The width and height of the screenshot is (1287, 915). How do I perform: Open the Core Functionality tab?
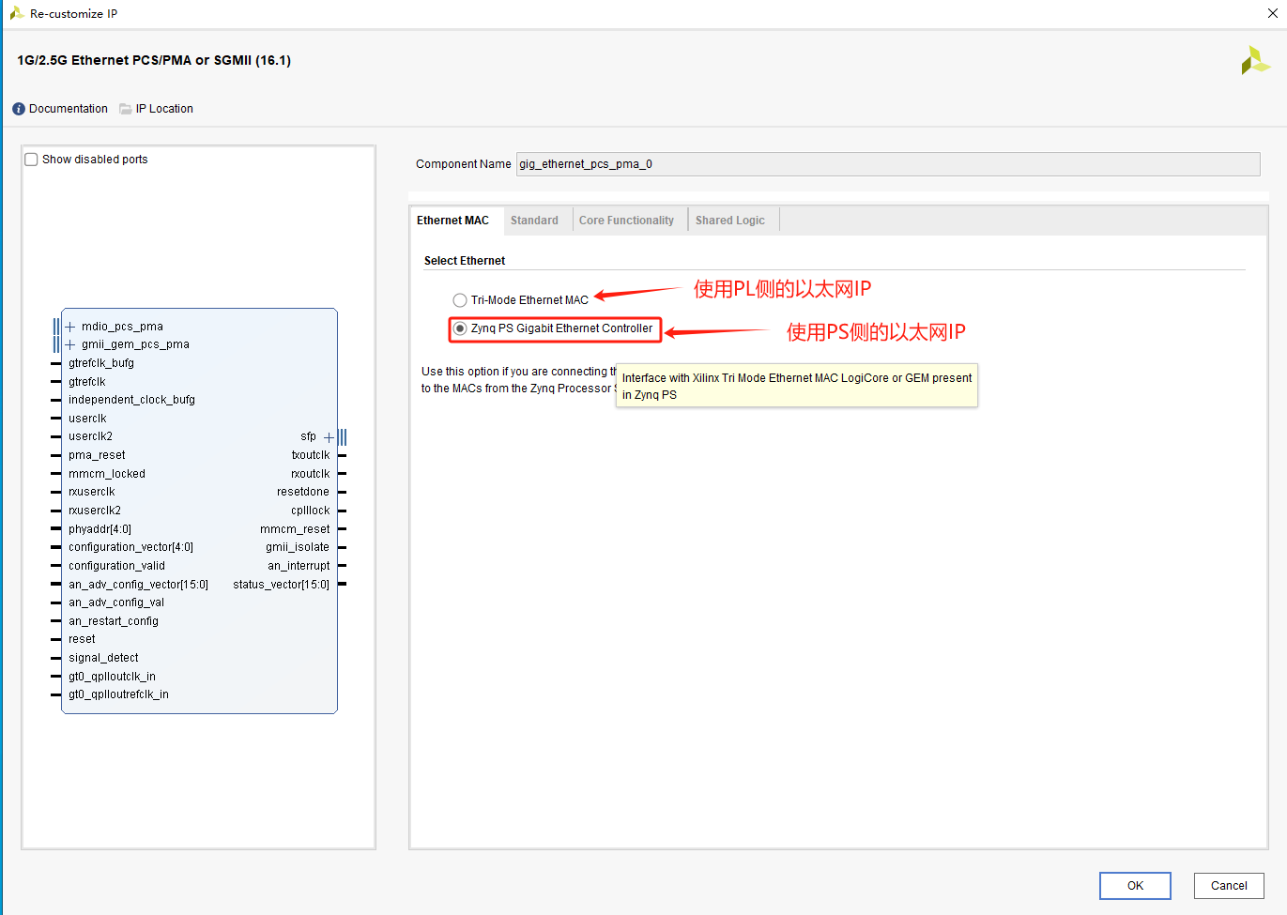[626, 221]
